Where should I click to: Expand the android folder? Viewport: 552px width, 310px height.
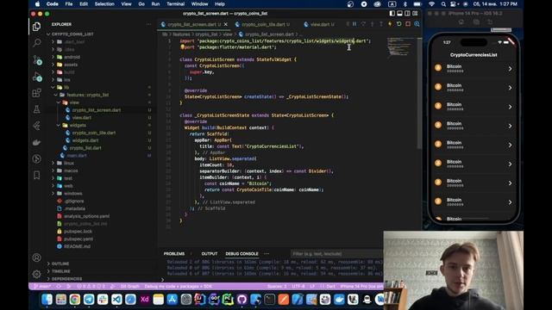click(72, 57)
